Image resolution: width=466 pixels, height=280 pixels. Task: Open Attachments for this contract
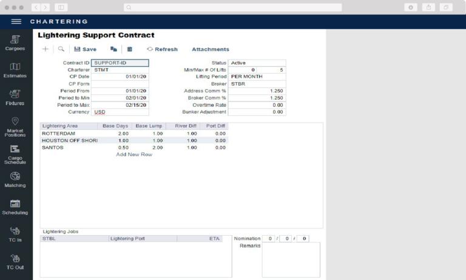click(x=210, y=49)
